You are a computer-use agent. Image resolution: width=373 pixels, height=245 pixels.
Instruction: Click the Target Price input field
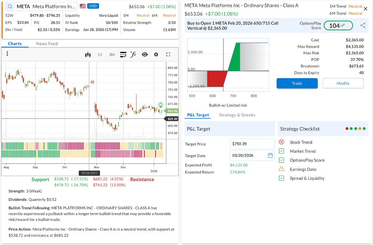[x=252, y=144]
